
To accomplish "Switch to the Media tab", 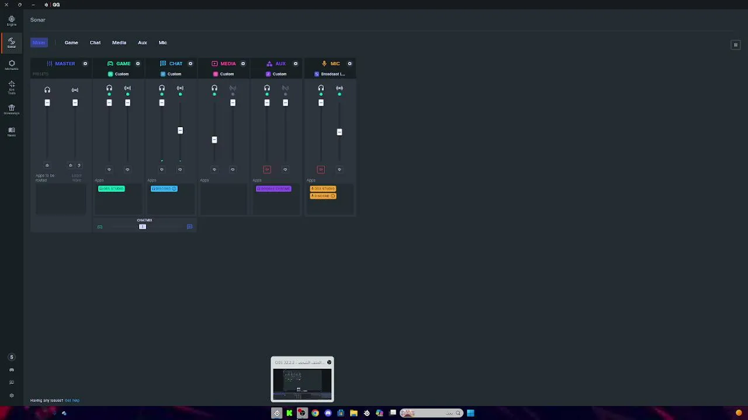I will [119, 43].
